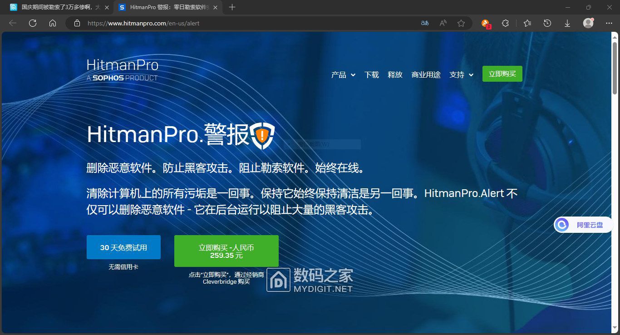Open the Settings and more ellipsis menu

[x=609, y=23]
